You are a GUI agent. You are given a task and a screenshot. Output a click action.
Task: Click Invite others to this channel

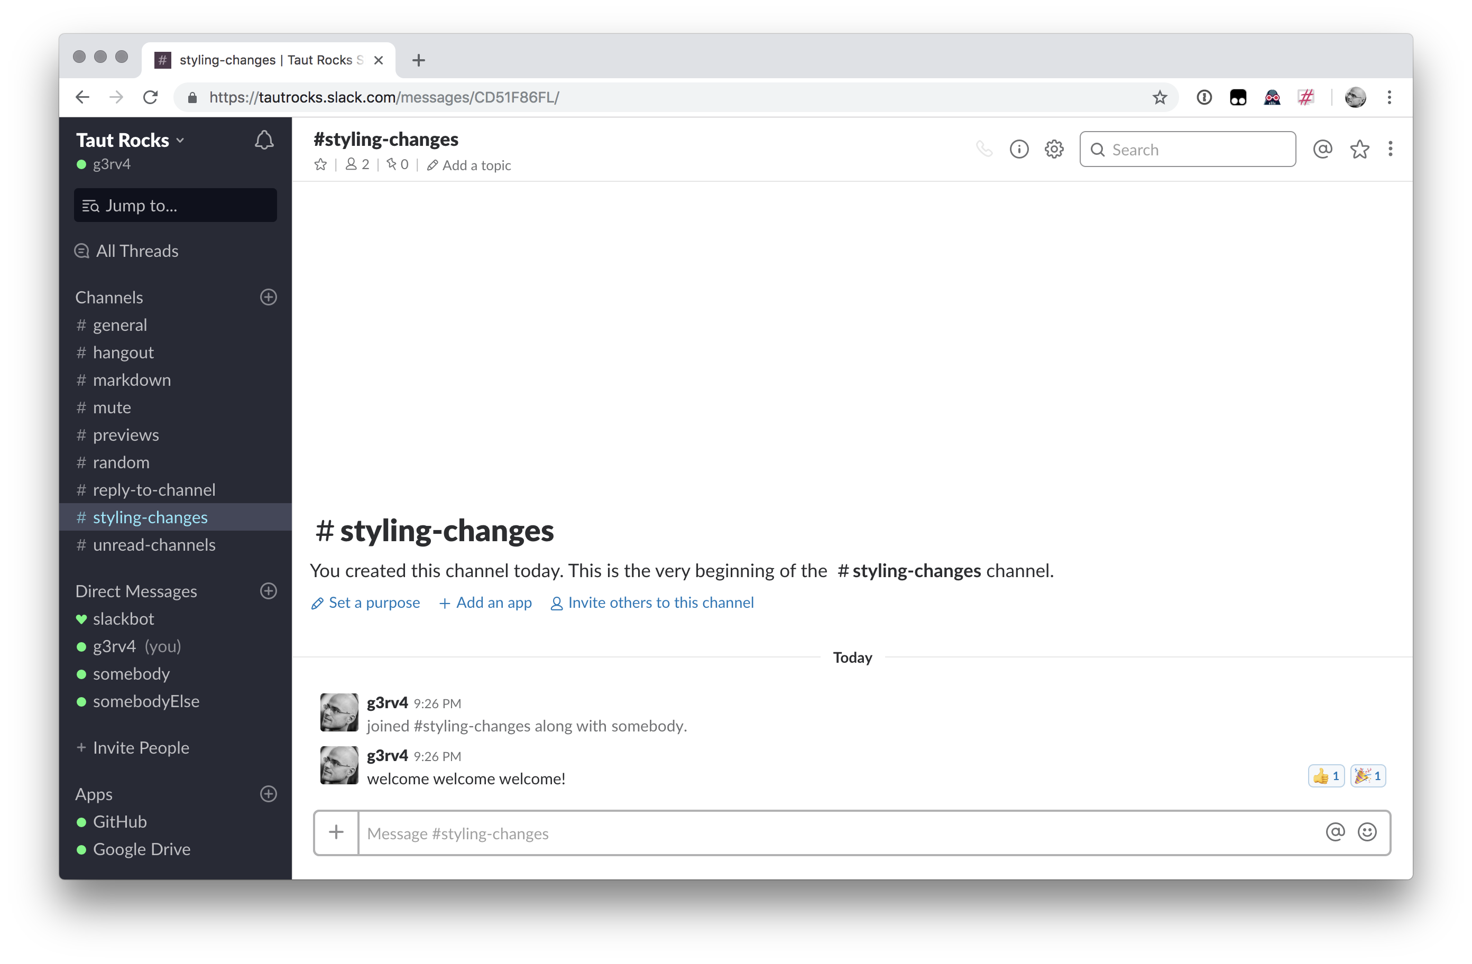(x=652, y=603)
